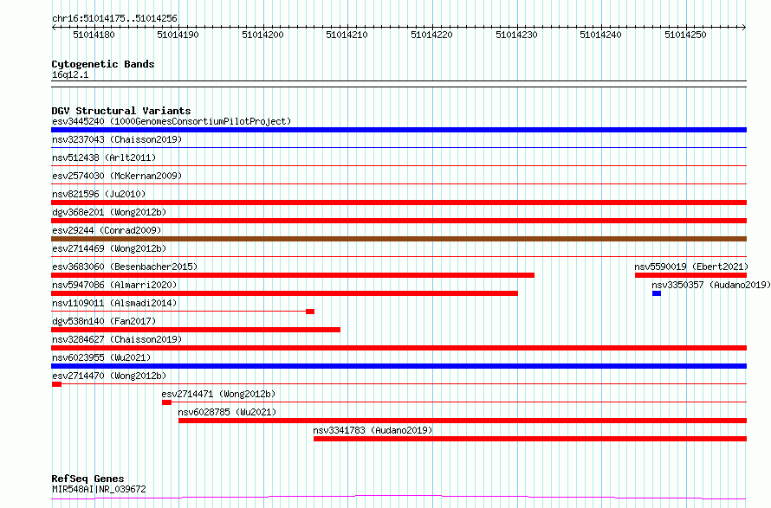Click the red nsv821596 variant bar
Viewport: 771px width, 508px height.
point(398,203)
